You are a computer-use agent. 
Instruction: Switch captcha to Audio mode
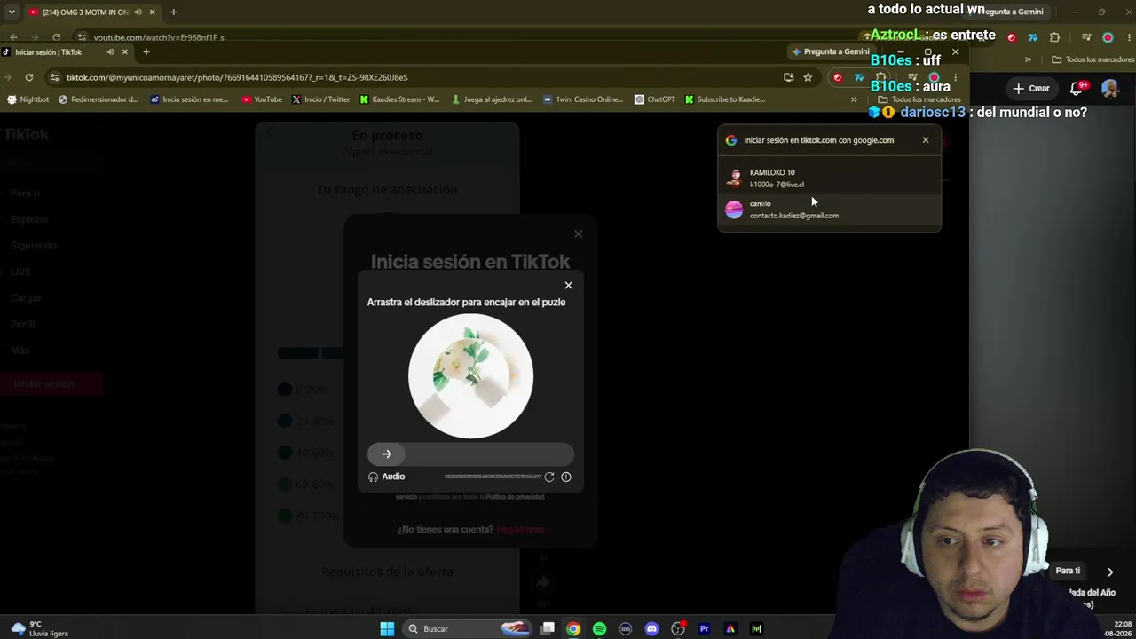[386, 477]
